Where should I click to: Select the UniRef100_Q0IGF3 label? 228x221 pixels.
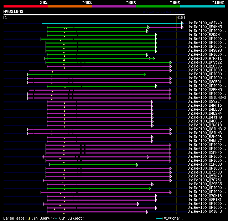pyautogui.click(x=204, y=211)
